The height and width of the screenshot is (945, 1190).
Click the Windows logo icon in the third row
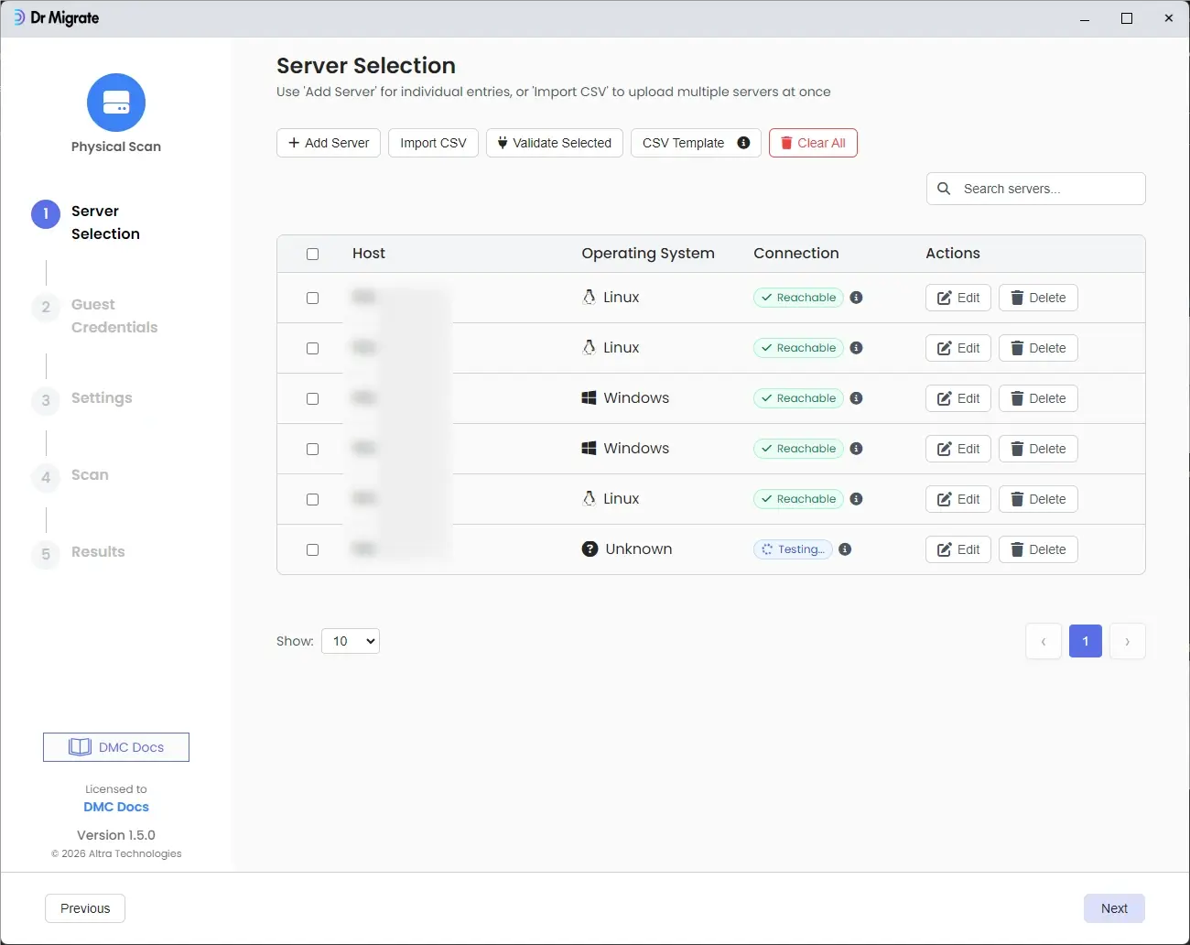click(x=590, y=397)
